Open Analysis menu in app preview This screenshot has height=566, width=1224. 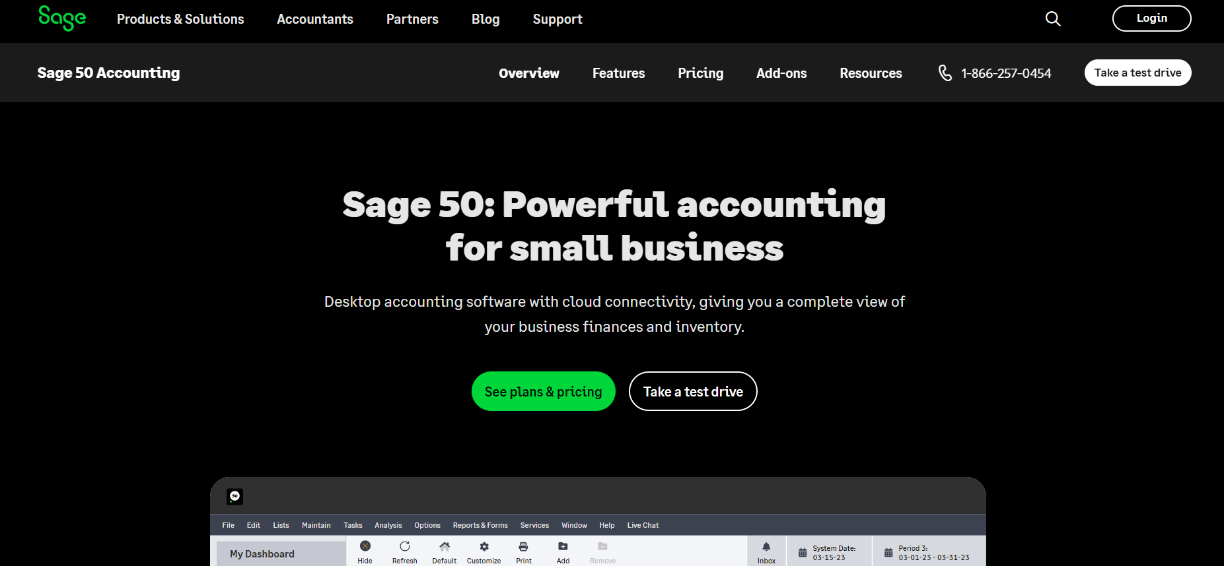388,525
